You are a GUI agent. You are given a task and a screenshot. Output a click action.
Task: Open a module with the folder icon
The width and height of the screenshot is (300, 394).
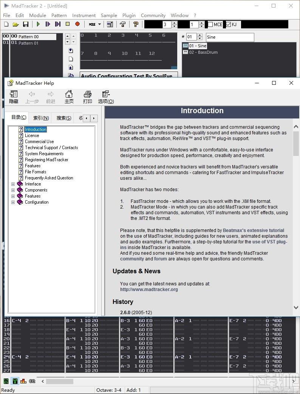[x=16, y=24]
